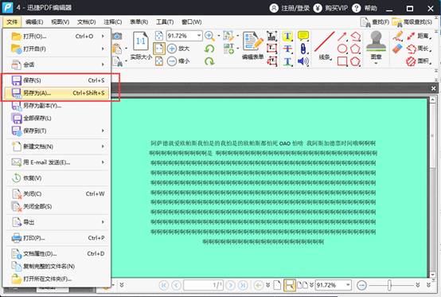The image size is (441, 297).
Task: Open the Comments (注释) menu
Action: tap(112, 22)
